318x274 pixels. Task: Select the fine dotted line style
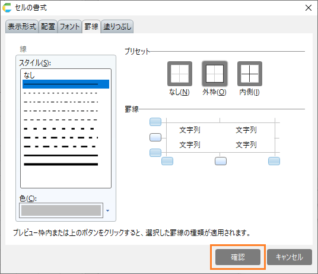[66, 93]
